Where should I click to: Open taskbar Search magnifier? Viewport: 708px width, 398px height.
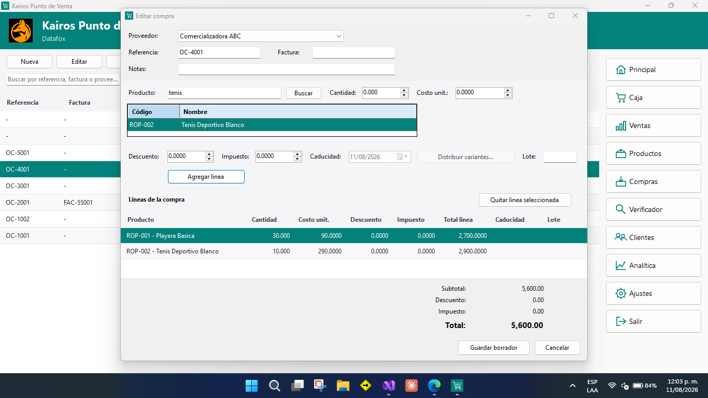275,386
